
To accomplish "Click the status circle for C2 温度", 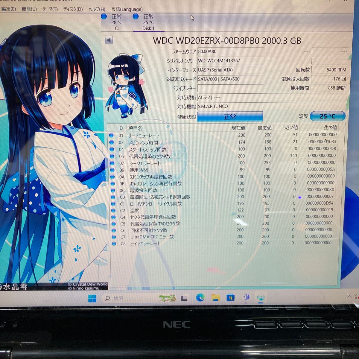I will [x=113, y=210].
